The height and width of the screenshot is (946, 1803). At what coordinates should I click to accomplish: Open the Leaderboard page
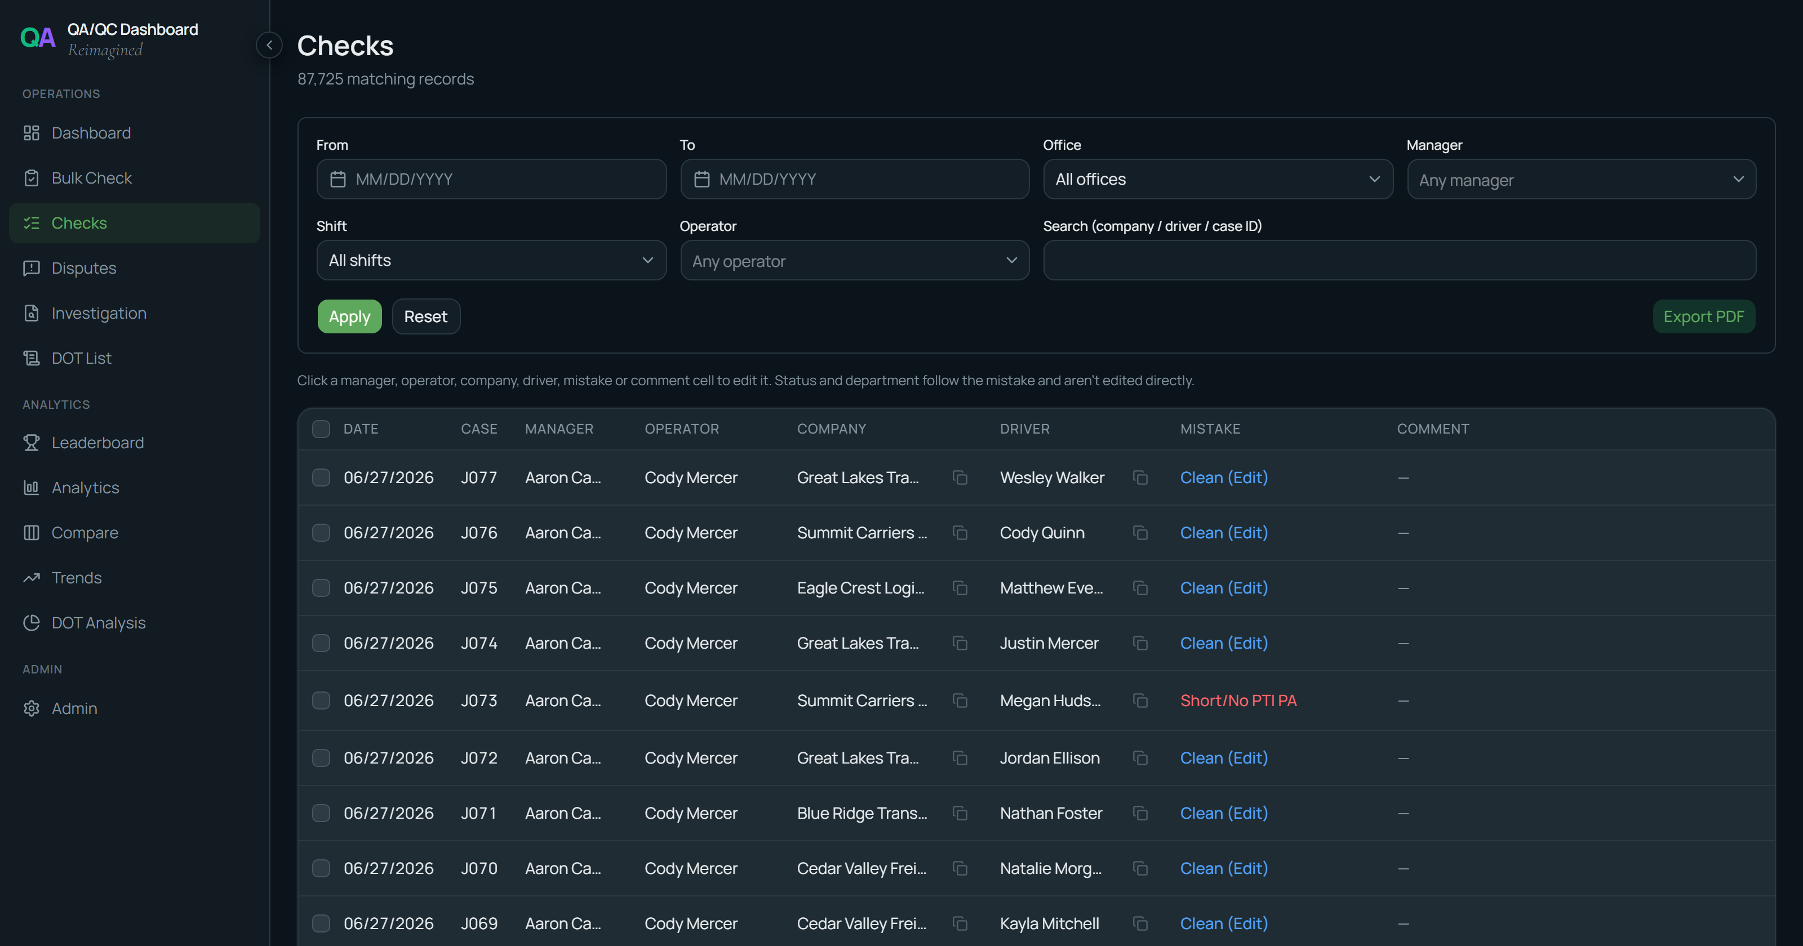click(135, 443)
